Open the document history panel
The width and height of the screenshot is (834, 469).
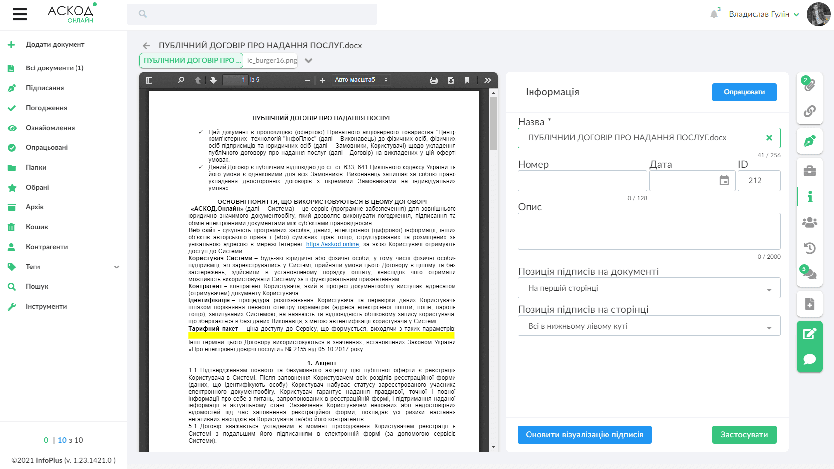click(809, 248)
